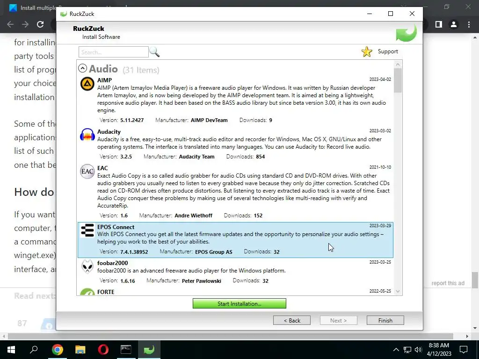This screenshot has width=479, height=359.
Task: Click the software list scrollbar thumb
Action: point(398,80)
